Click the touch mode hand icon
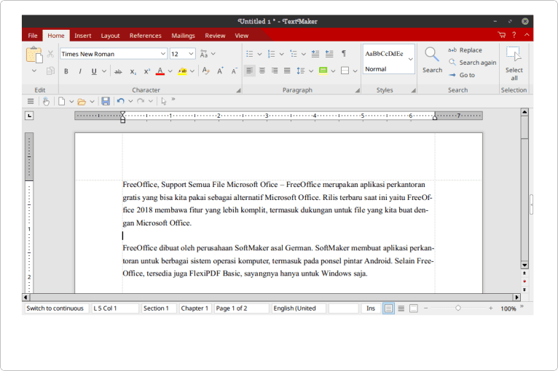The height and width of the screenshot is (371, 558). click(x=46, y=102)
